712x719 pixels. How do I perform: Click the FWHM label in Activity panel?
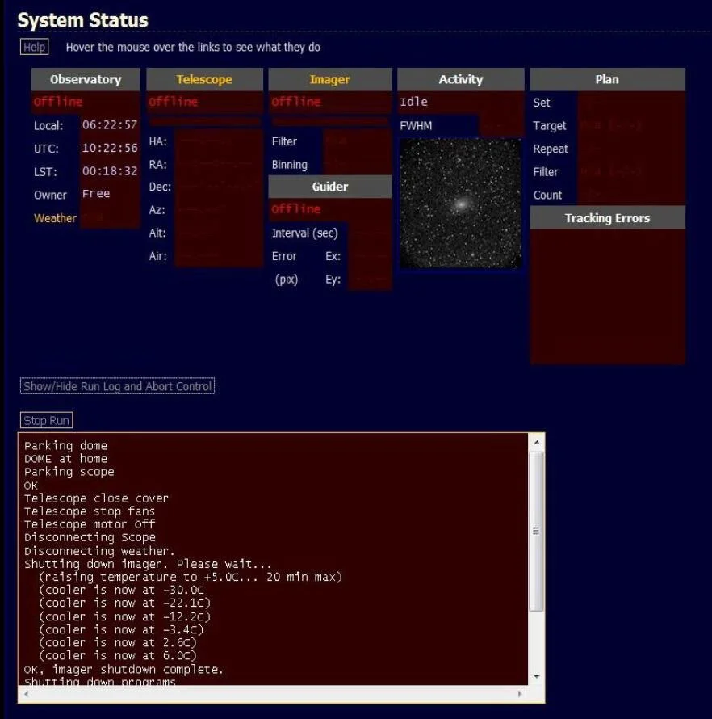tap(417, 126)
